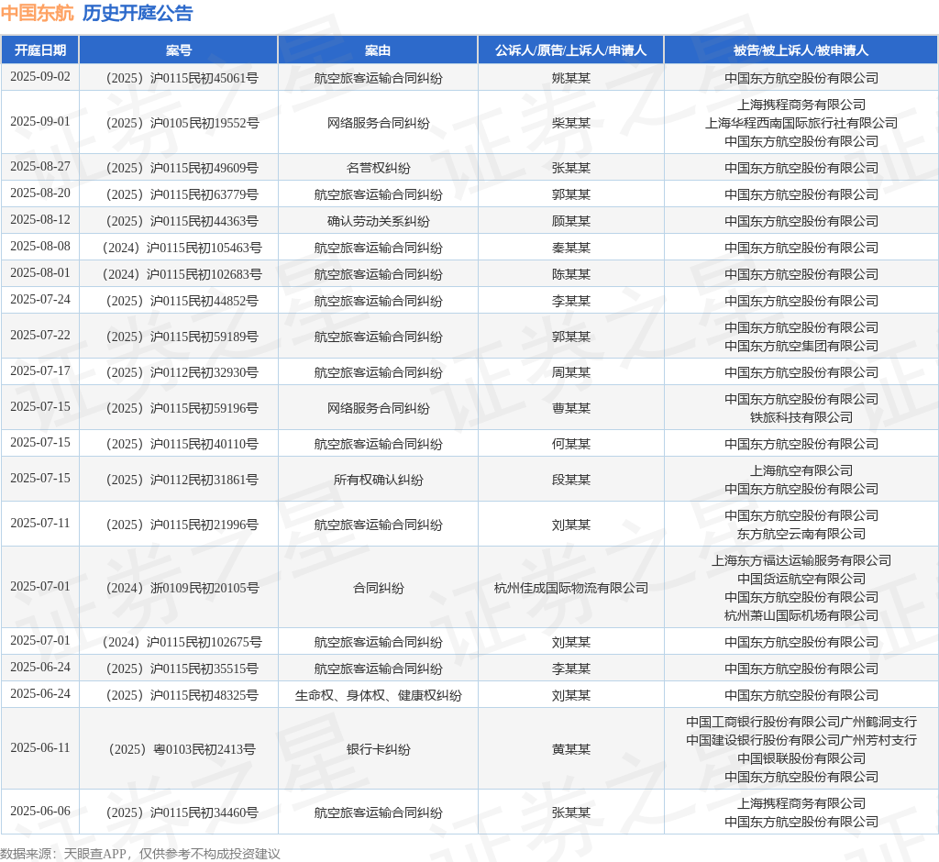Select date cell 2025-07-11
This screenshot has width=939, height=862.
point(40,524)
